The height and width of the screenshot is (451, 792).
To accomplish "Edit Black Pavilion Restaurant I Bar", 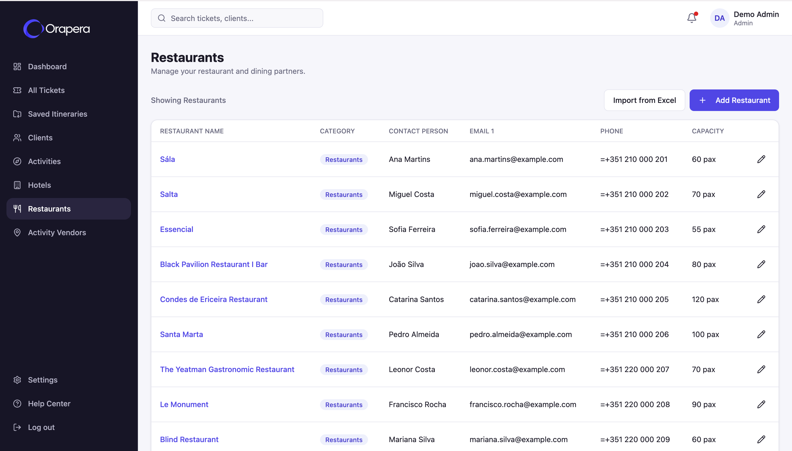I will [761, 264].
